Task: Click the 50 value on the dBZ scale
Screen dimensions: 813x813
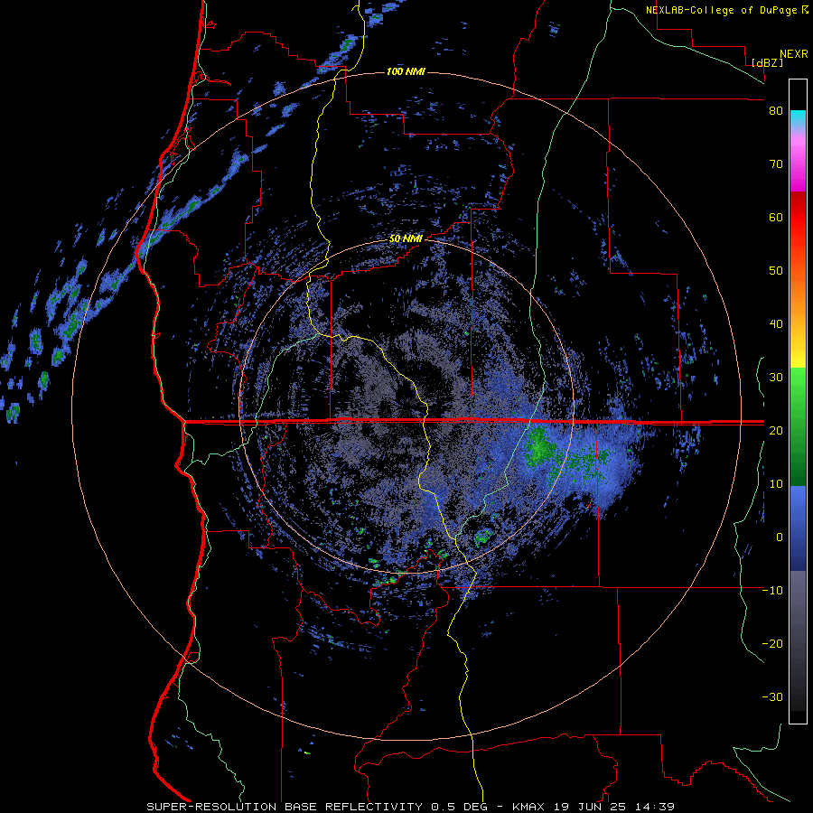Action: (776, 271)
